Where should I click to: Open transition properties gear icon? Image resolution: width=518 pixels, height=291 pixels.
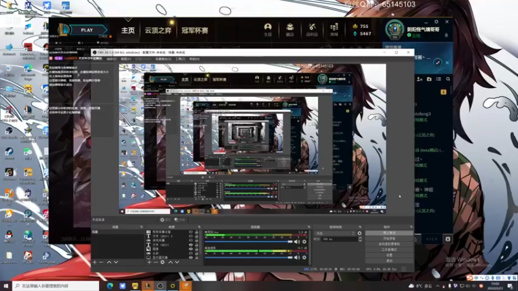coord(359,233)
